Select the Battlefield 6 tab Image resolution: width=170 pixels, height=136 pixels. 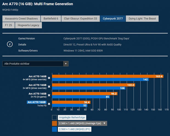pos(51,19)
